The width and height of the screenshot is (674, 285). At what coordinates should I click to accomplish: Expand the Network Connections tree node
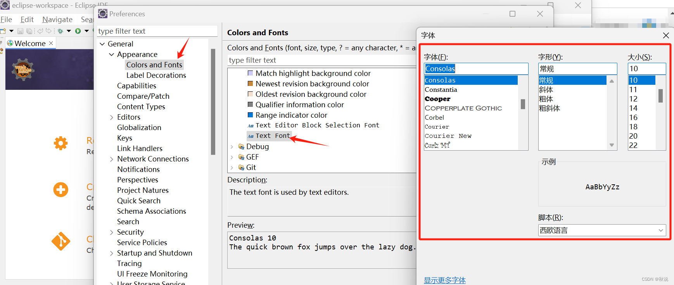pyautogui.click(x=112, y=159)
